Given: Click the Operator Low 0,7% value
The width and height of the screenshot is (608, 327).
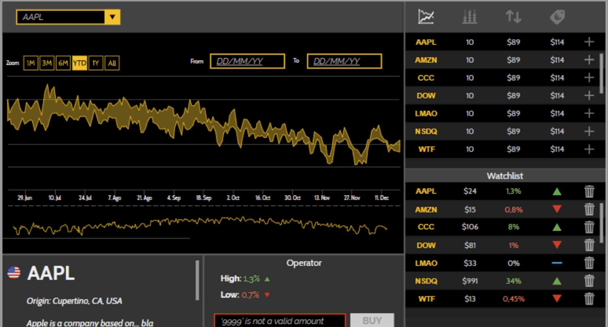Looking at the screenshot, I should point(250,295).
